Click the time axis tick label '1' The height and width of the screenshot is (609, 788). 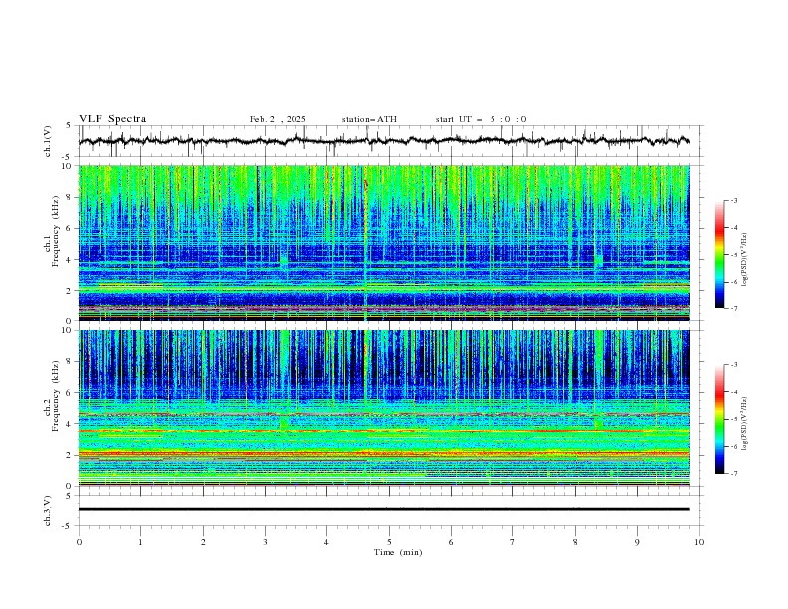pyautogui.click(x=140, y=542)
